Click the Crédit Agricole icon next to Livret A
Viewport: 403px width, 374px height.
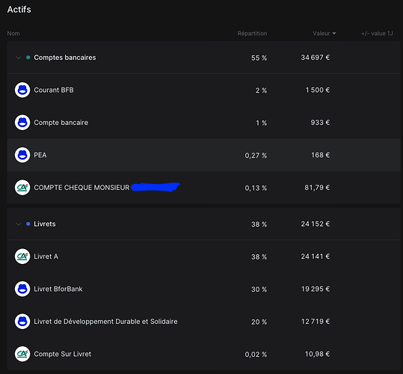point(22,257)
